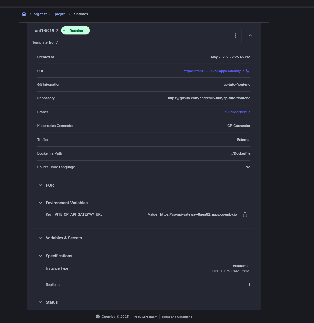The image size is (314, 323).
Task: Click the Cuemby logo in the footer
Action: (x=98, y=316)
